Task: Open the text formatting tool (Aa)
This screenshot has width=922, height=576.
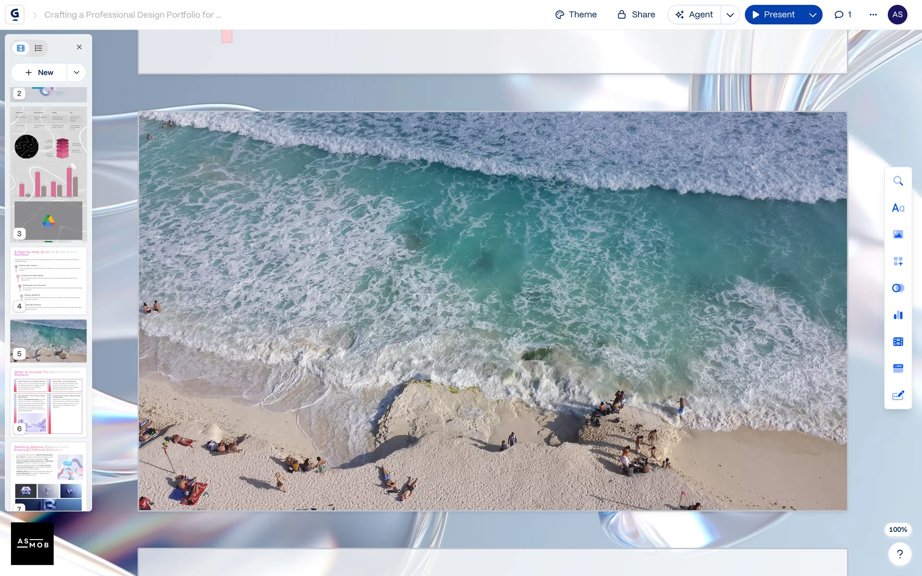Action: [898, 208]
